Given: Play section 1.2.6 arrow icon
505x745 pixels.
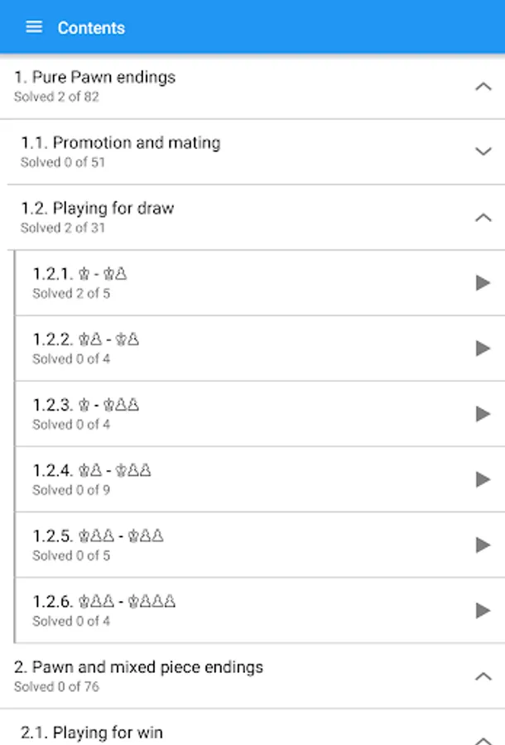Looking at the screenshot, I should [483, 610].
